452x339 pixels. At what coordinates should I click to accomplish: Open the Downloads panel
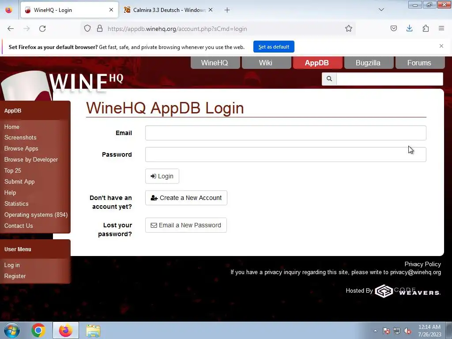coord(409,29)
